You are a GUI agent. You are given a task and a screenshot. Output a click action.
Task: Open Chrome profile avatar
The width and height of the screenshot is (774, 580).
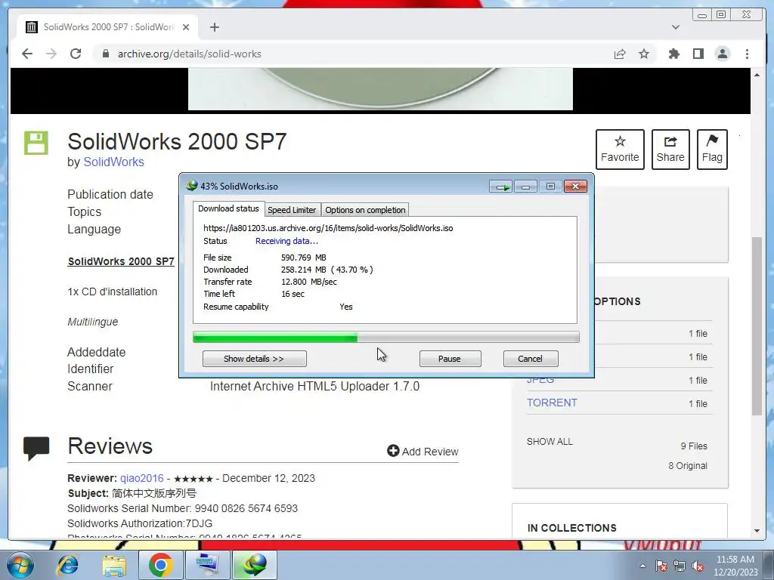723,54
